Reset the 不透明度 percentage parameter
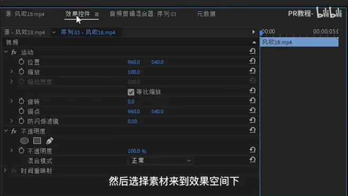348x196 pixels. tap(253, 150)
